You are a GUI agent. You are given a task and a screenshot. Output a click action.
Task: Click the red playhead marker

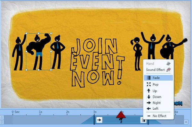121,114
